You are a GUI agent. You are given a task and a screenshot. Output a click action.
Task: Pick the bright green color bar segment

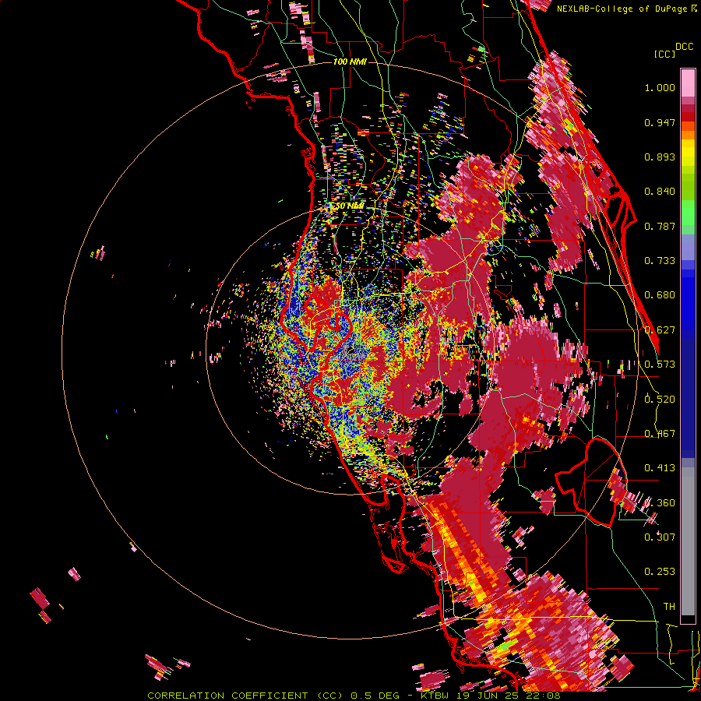coord(688,213)
